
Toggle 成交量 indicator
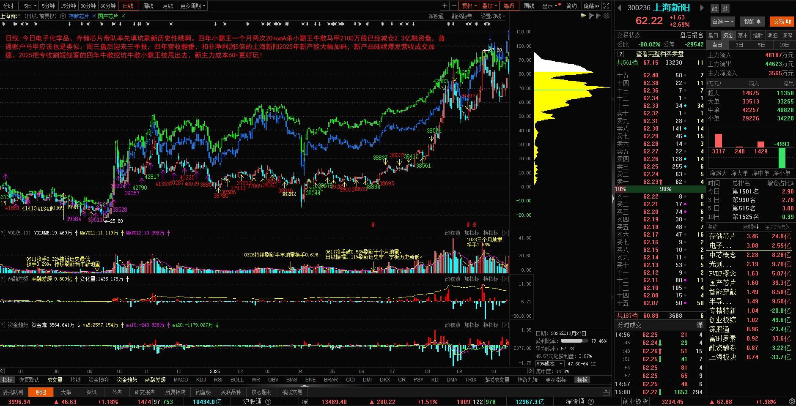tap(55, 380)
